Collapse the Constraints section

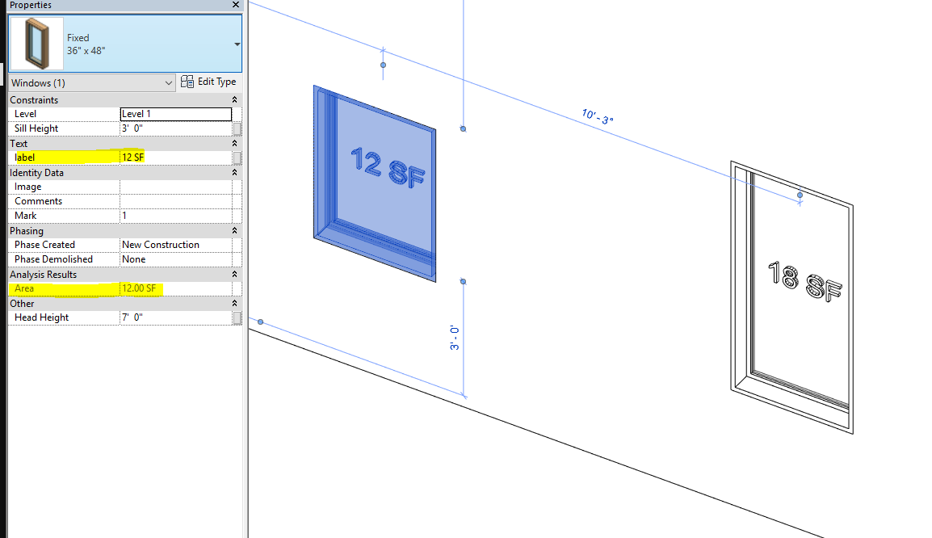coord(234,100)
